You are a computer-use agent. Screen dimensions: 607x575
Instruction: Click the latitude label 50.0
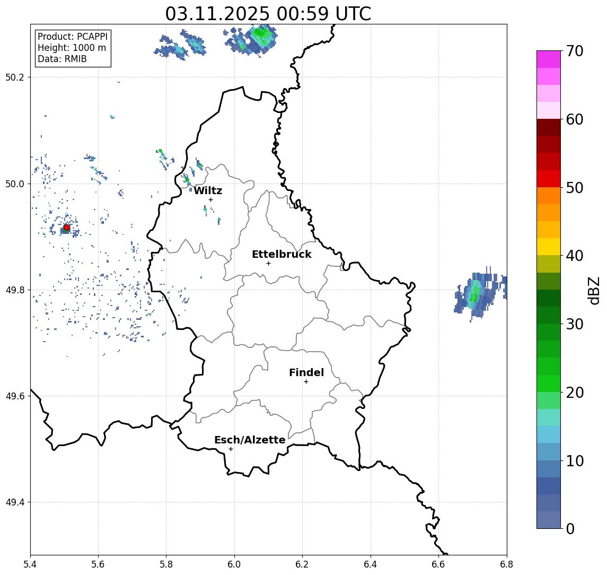tap(15, 184)
